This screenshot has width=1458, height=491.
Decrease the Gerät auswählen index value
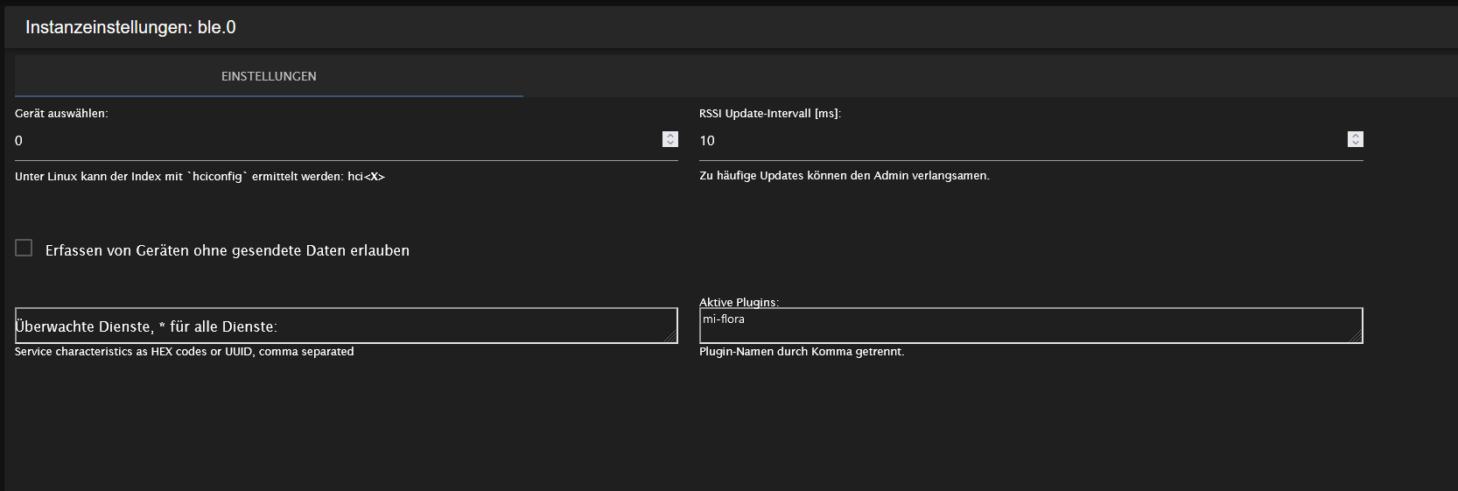pos(670,143)
